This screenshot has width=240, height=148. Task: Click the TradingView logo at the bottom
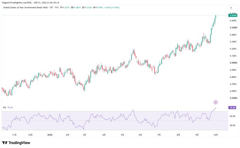[x=16, y=143]
